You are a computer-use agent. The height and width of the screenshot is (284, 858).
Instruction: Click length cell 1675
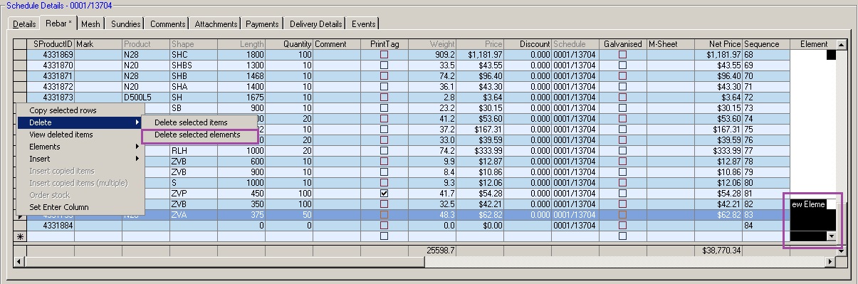241,97
